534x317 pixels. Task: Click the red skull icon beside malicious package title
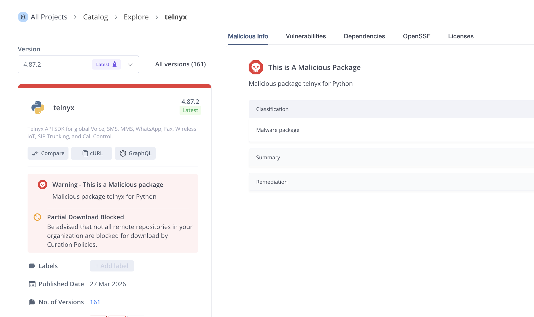click(x=256, y=67)
